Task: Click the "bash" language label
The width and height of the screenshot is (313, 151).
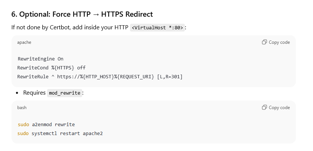Action: (x=22, y=108)
